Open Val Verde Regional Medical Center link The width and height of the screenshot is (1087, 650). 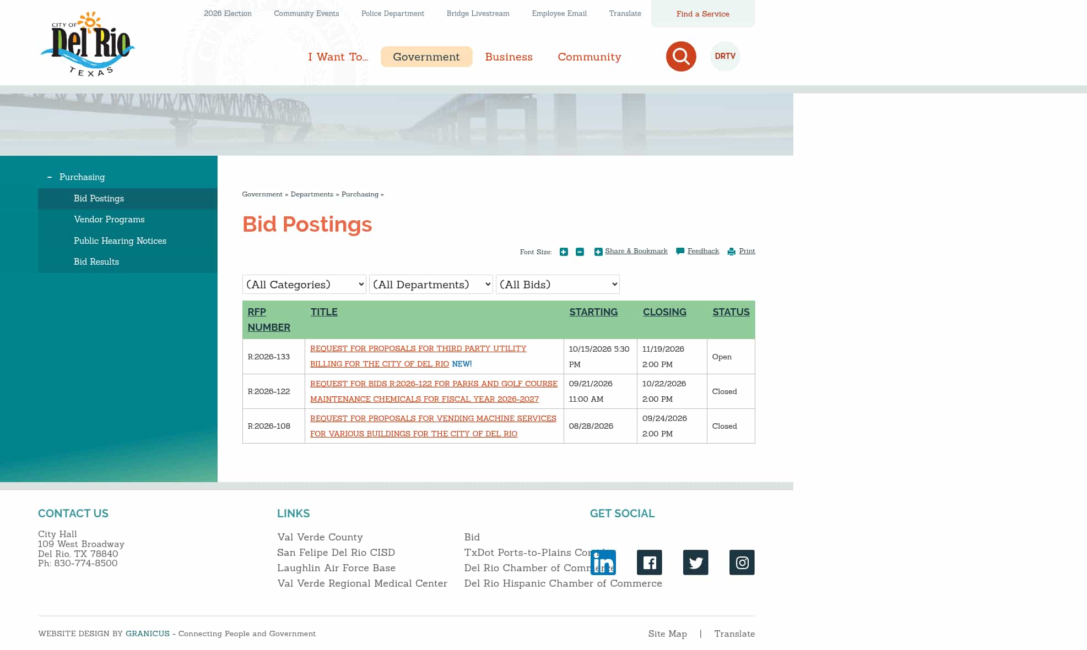[362, 583]
